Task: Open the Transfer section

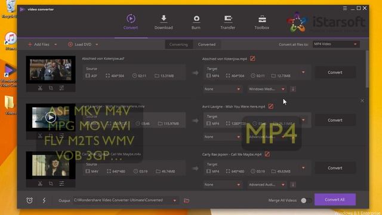Action: click(x=228, y=22)
